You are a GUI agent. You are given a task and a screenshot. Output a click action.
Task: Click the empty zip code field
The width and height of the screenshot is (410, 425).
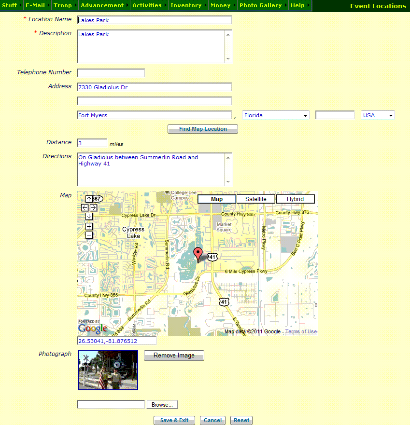point(335,115)
